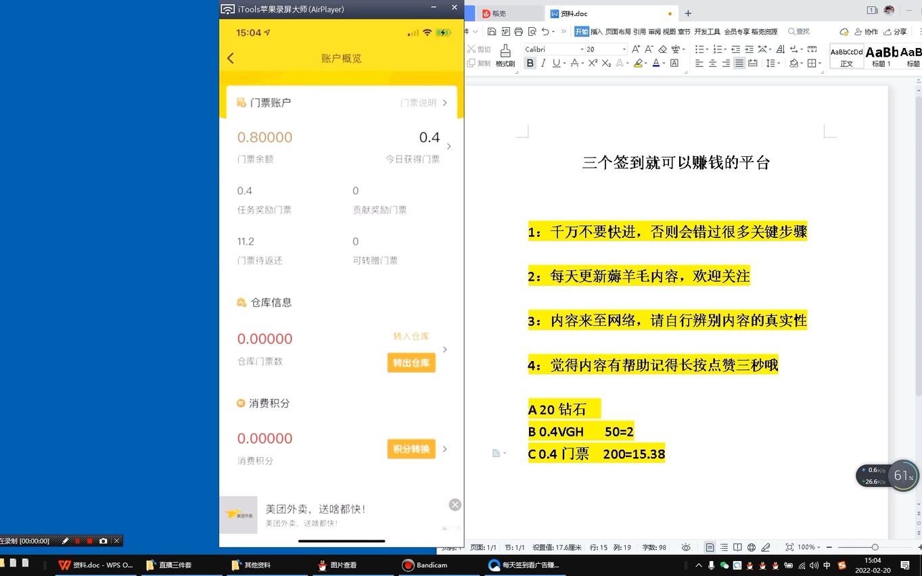Viewport: 922px width, 576px height.
Task: Align paragraph text left
Action: 699,63
